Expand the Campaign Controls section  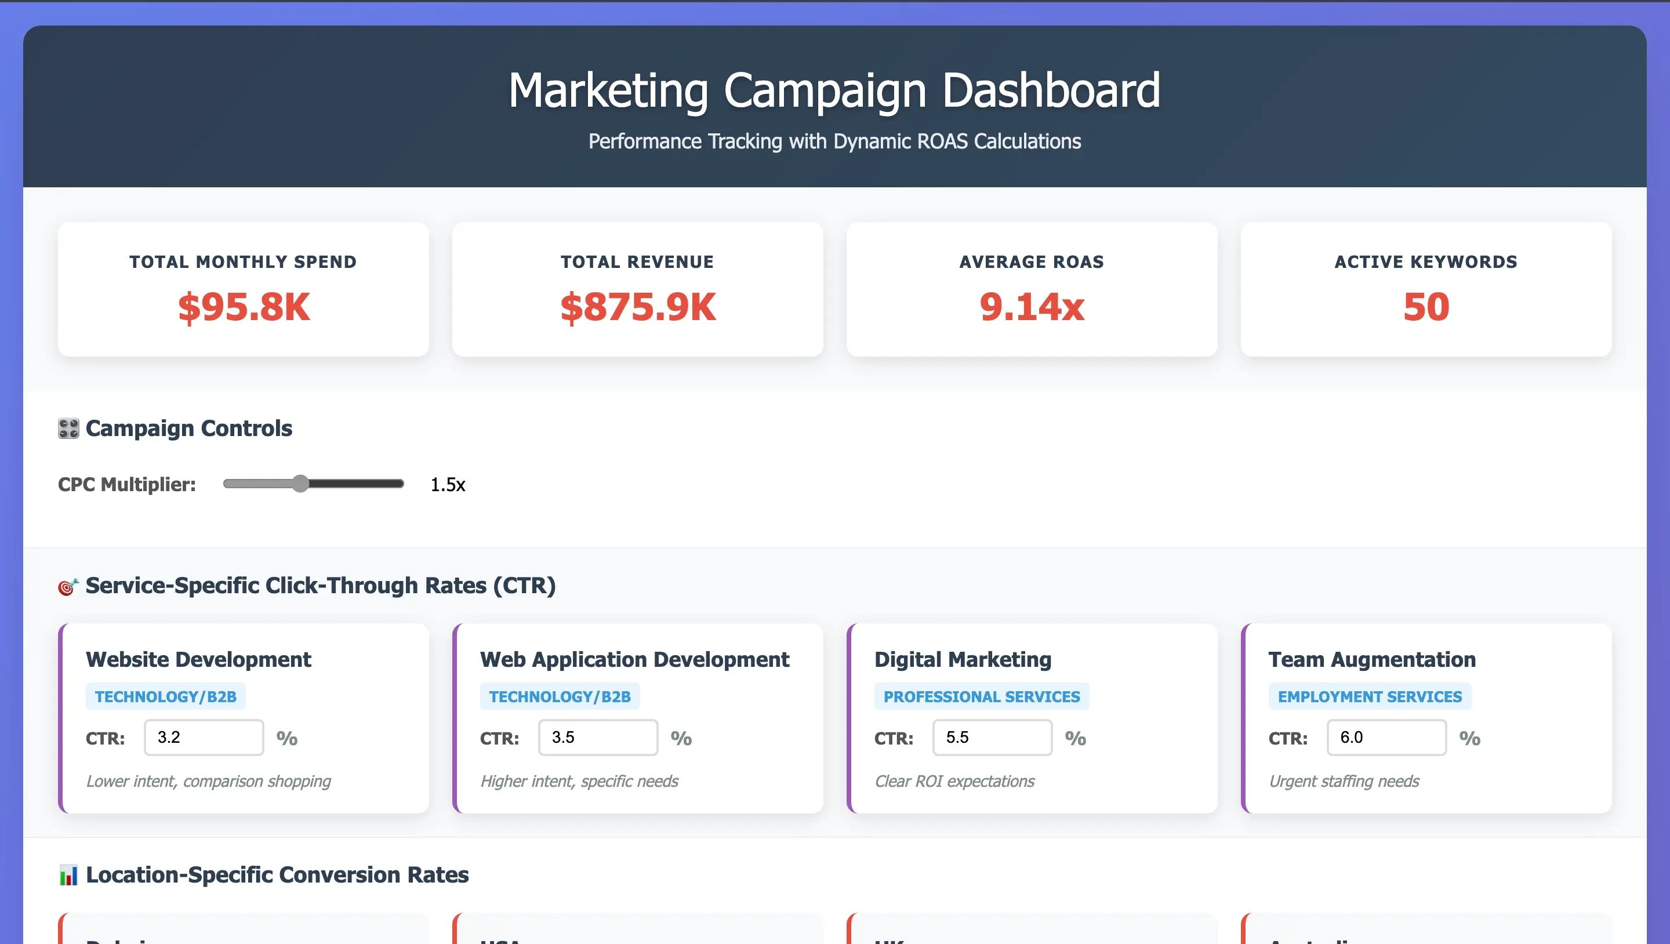pyautogui.click(x=188, y=428)
